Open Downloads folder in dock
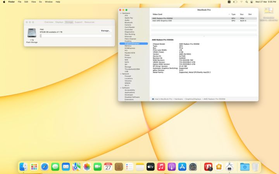This screenshot has height=174, width=279. [x=245, y=167]
